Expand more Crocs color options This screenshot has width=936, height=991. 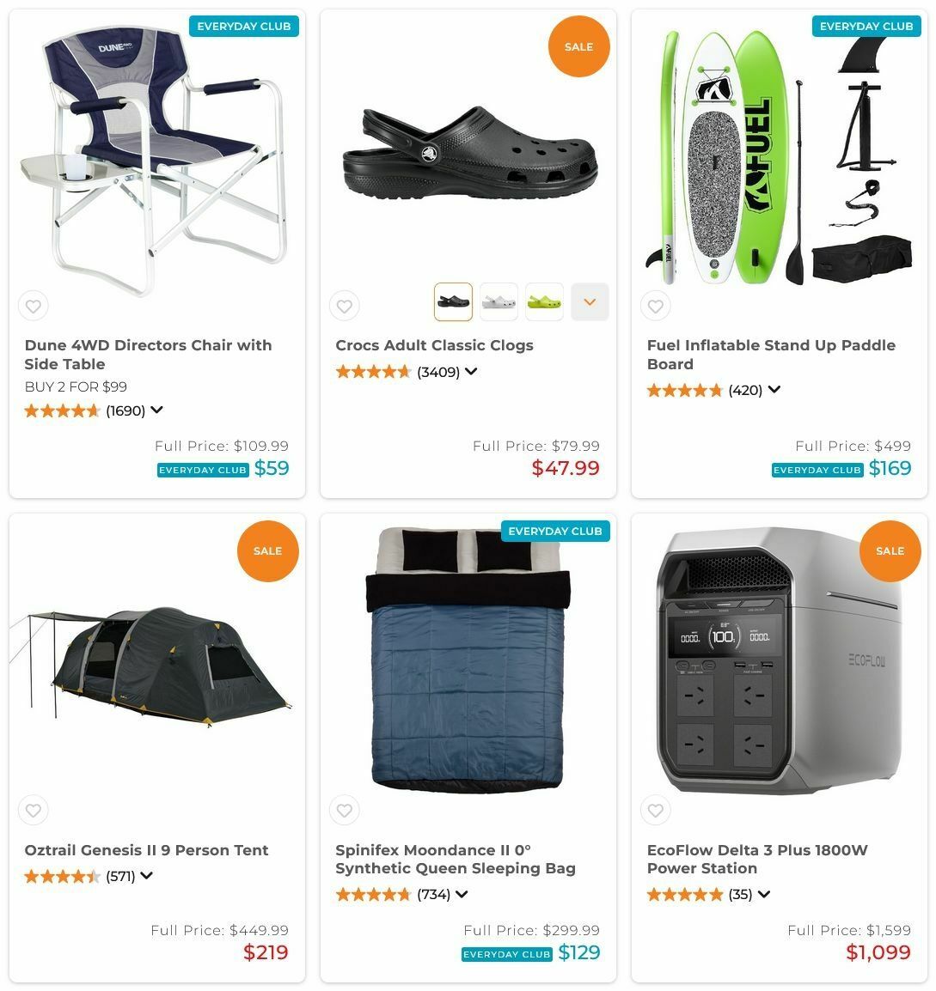[590, 302]
